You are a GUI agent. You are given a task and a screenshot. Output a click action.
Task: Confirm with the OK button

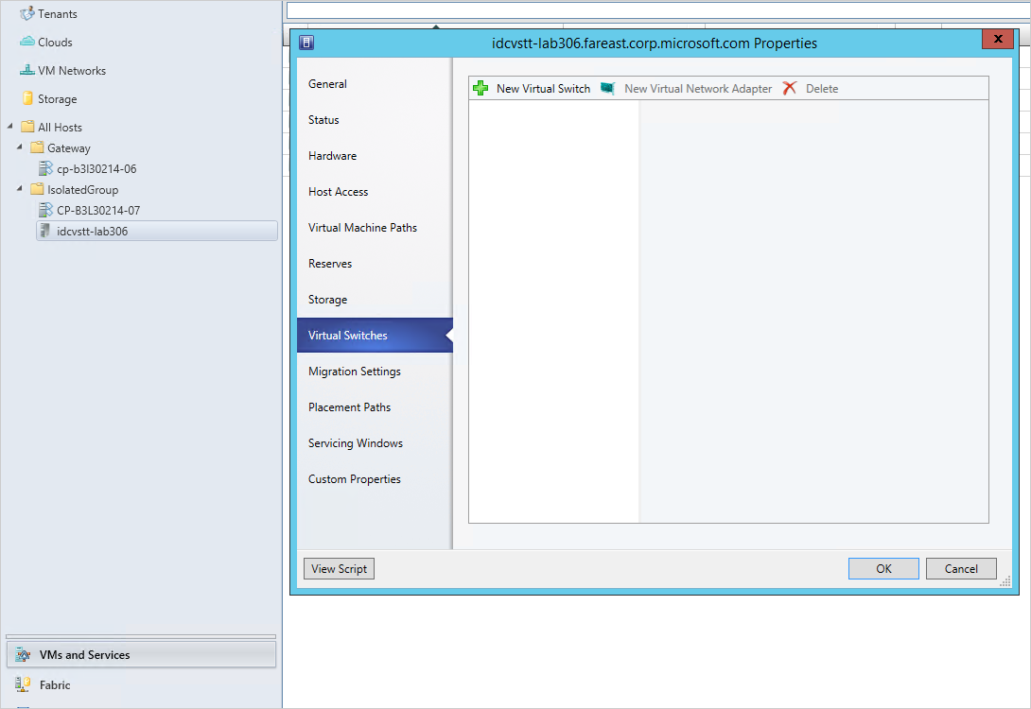pyautogui.click(x=883, y=568)
